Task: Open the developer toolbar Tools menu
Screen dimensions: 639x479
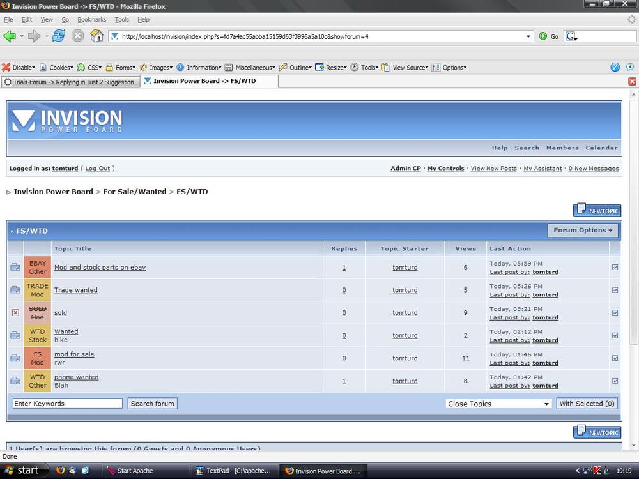Action: point(364,68)
